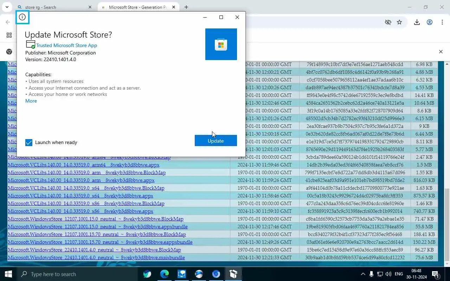Open the volume tray icon
The image size is (450, 281).
388,274
